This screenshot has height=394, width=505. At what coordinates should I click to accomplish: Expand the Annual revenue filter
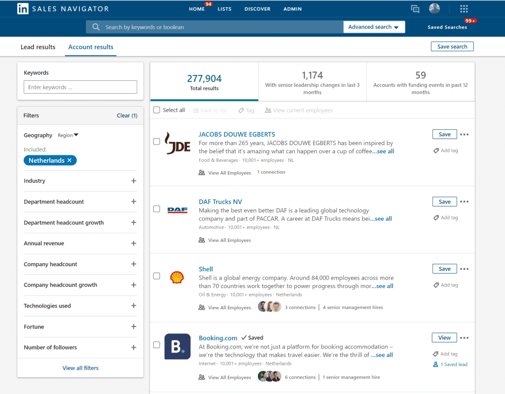pos(133,244)
